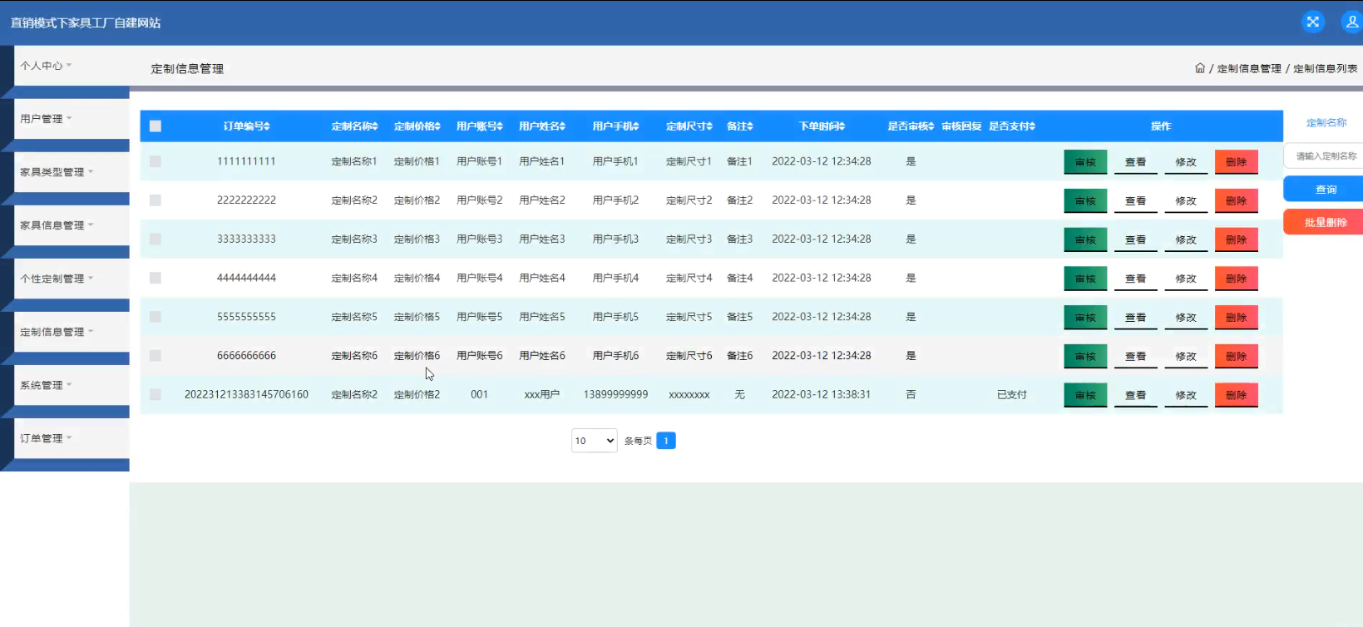The width and height of the screenshot is (1363, 627).
Task: Sort by 定制价格 column header
Action: point(417,126)
